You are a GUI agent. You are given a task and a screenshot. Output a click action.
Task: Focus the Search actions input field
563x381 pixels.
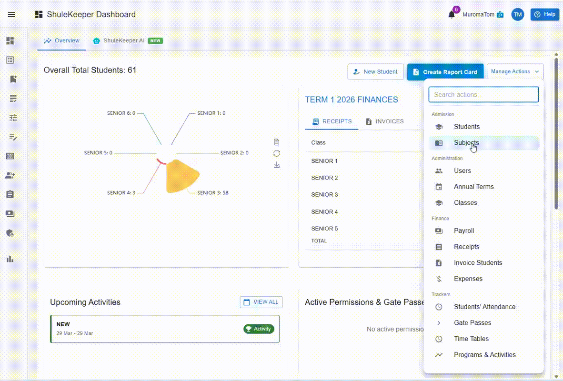pos(483,95)
